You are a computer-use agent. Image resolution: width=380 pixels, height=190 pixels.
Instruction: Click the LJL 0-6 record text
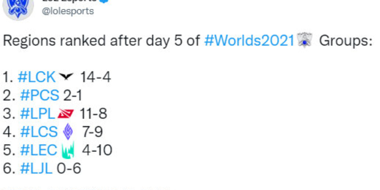coord(69,168)
